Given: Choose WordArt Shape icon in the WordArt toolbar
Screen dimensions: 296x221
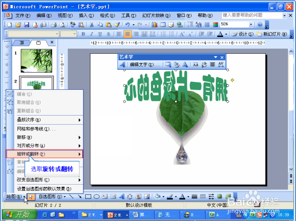Looking at the screenshot, I should pos(185,65).
